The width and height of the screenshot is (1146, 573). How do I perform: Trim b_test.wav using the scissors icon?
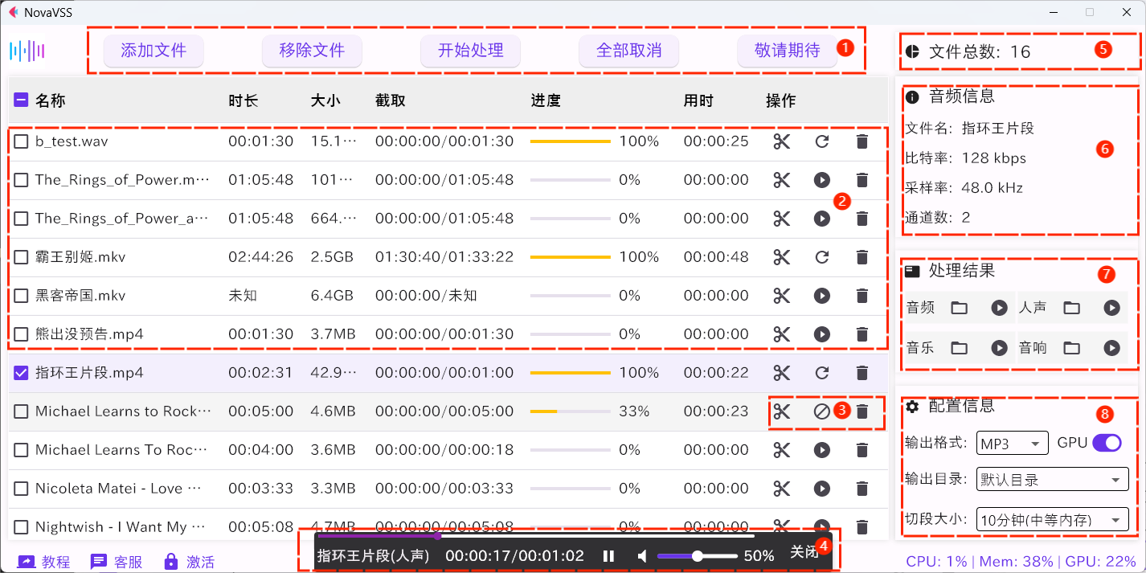(x=781, y=141)
